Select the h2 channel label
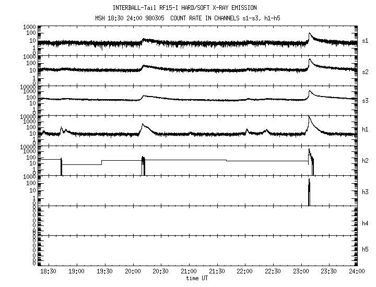Image resolution: width=376 pixels, height=287 pixels. [x=365, y=160]
